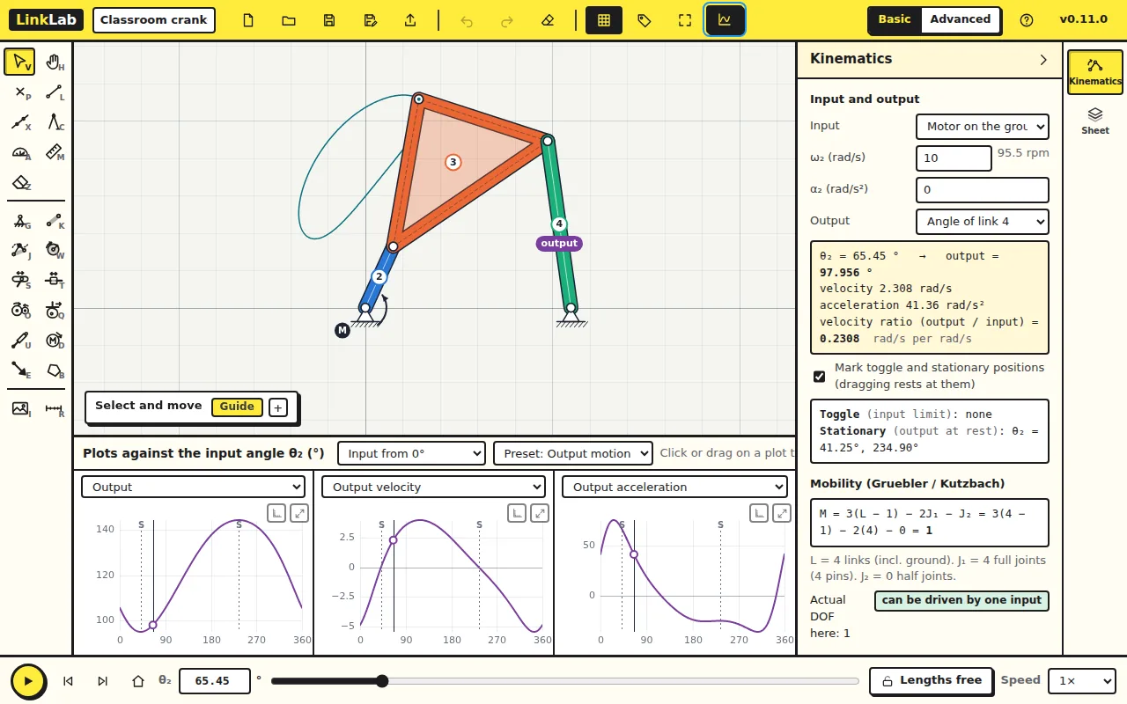Open the Output 'Angle of link 4' dropdown
Screen dimensions: 1127x704
coord(983,222)
